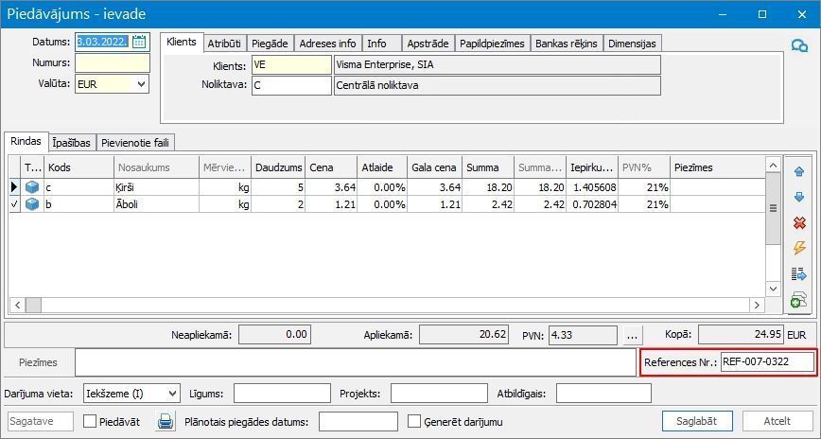Open the Darījuma vieta dropdown
821x439 pixels.
tap(172, 394)
